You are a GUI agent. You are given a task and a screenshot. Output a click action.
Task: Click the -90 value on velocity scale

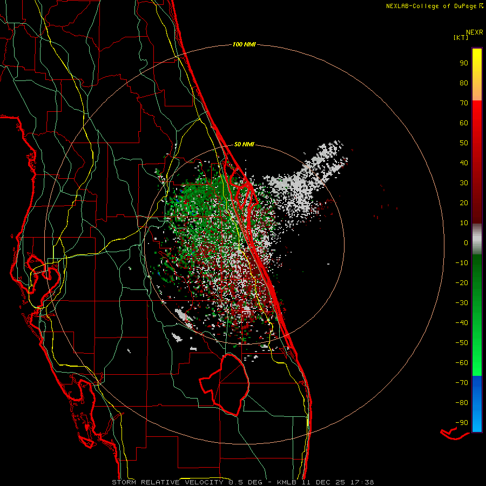click(x=462, y=422)
